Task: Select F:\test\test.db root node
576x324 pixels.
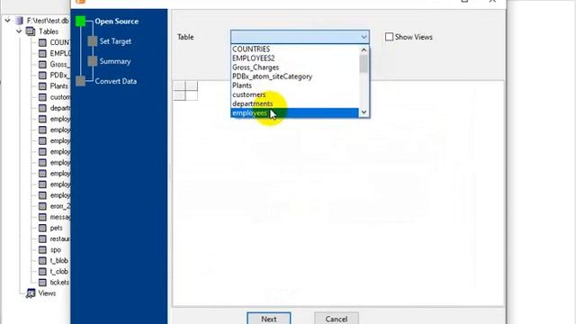Action: pyautogui.click(x=48, y=21)
